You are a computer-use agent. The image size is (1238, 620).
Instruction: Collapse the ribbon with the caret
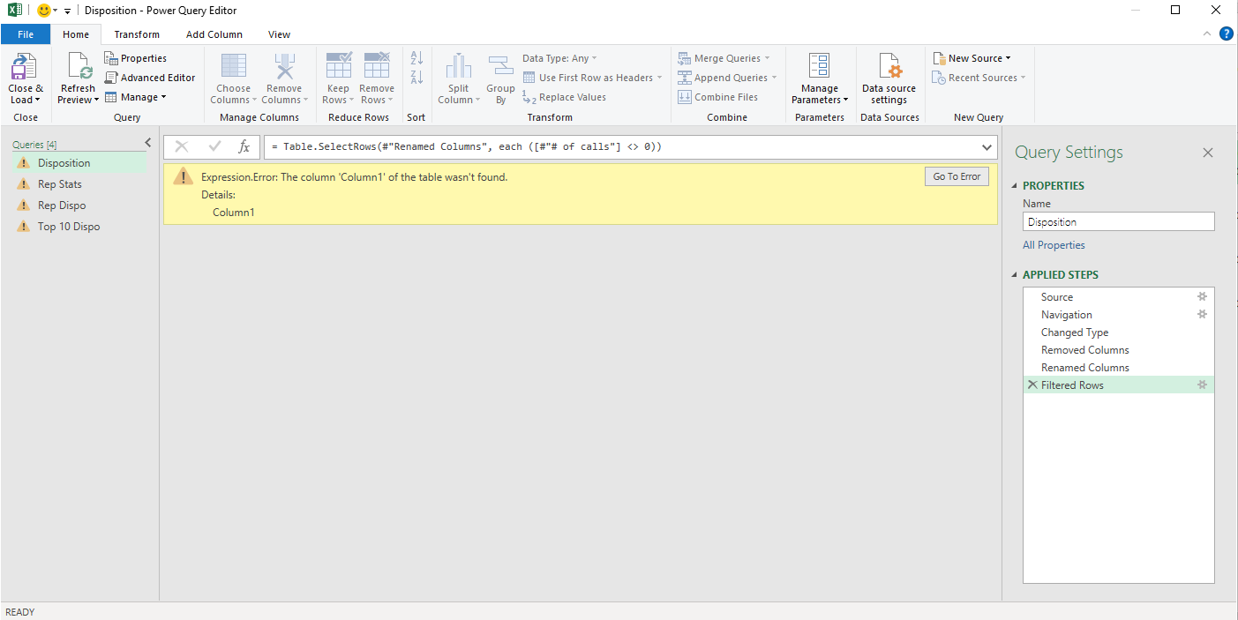tap(1207, 34)
